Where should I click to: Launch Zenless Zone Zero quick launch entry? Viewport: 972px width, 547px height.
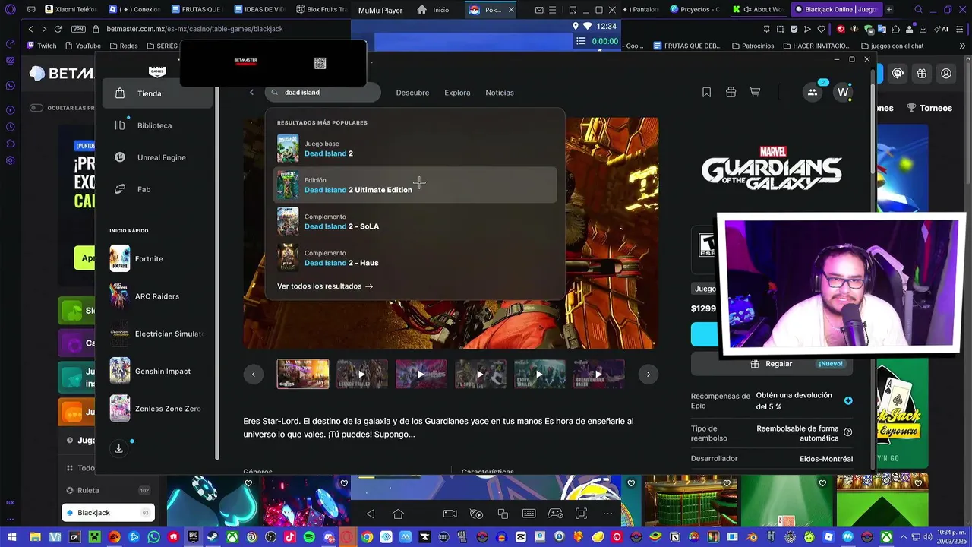157,409
